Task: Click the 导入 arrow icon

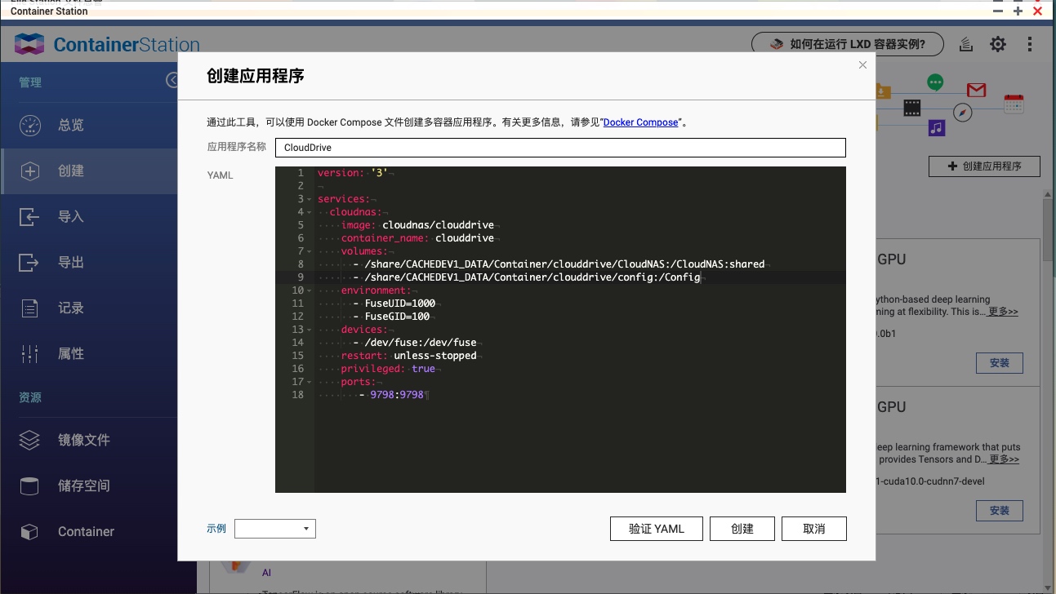Action: 29,217
